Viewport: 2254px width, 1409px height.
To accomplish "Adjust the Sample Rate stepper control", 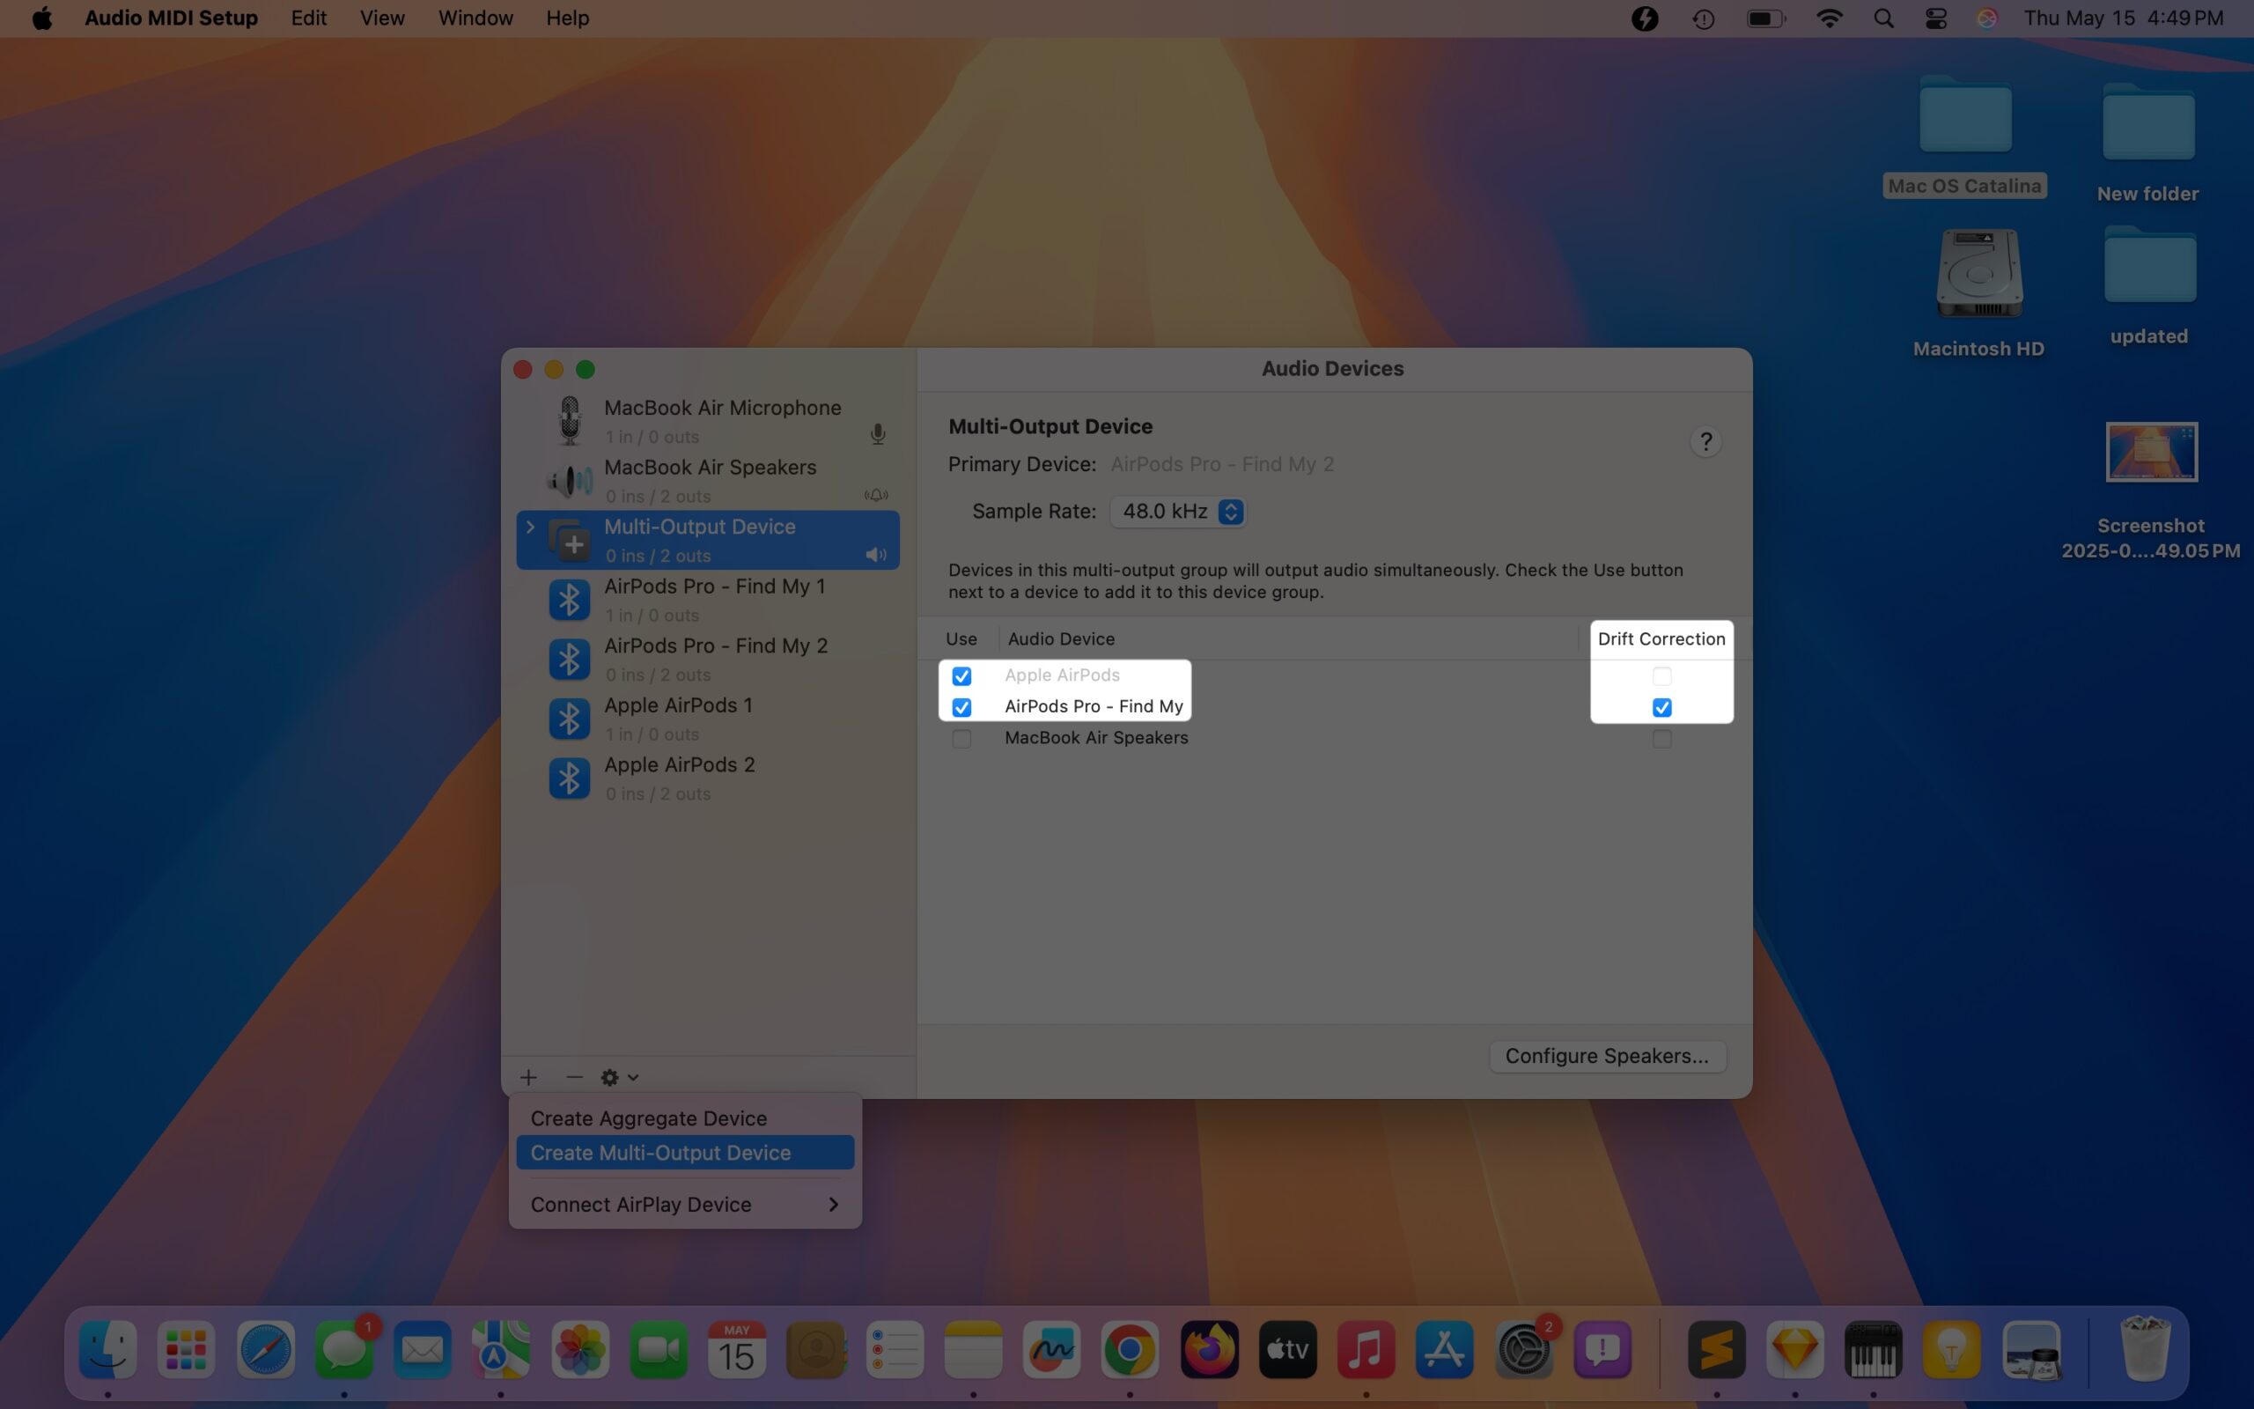I will pos(1231,511).
